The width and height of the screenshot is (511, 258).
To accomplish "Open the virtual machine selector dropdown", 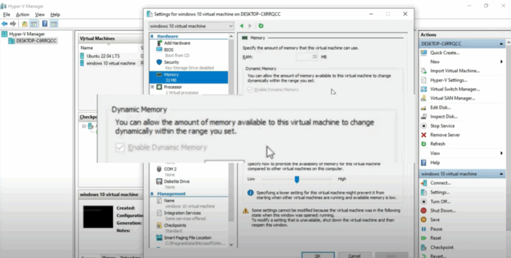I will (191, 26).
